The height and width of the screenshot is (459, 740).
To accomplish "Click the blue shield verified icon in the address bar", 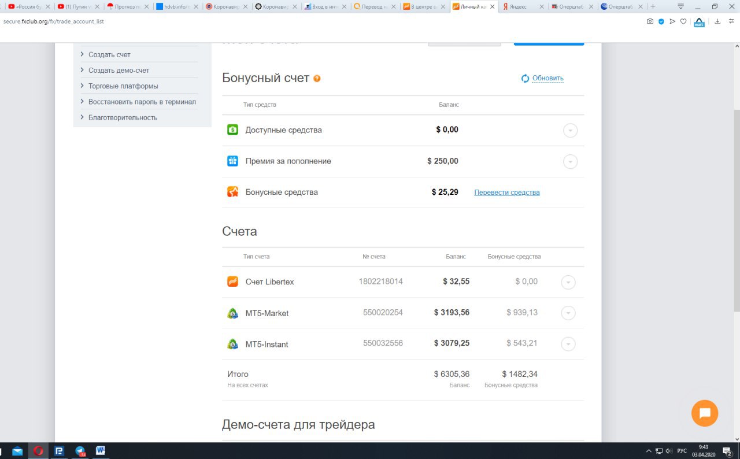I will [661, 21].
